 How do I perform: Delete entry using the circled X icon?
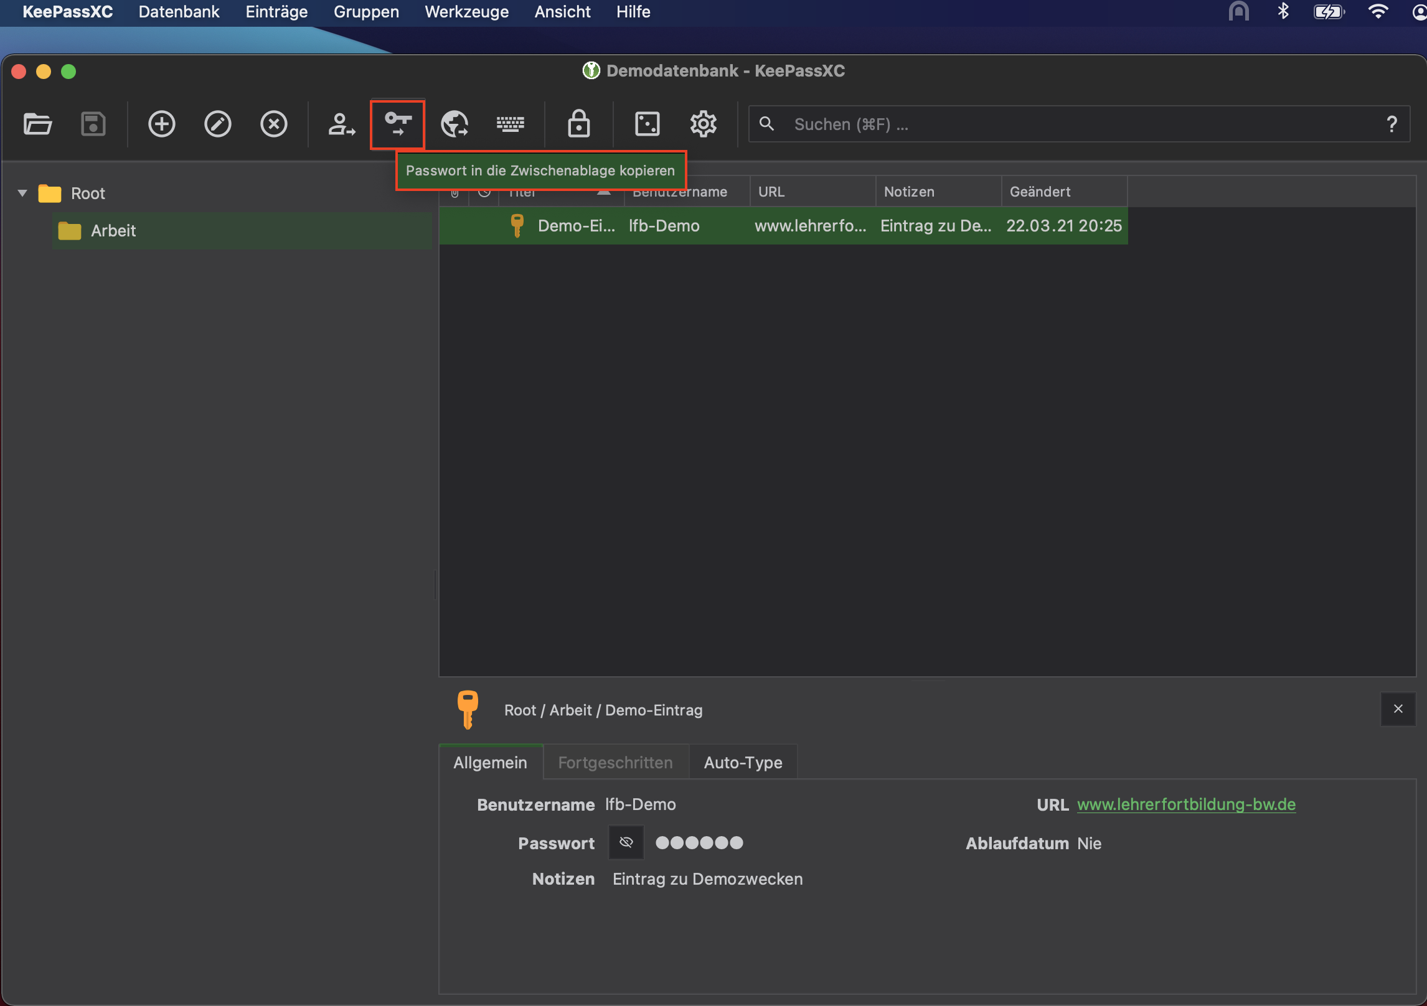pyautogui.click(x=273, y=124)
